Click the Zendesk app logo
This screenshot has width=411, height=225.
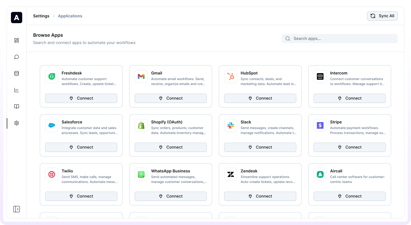pos(231,174)
